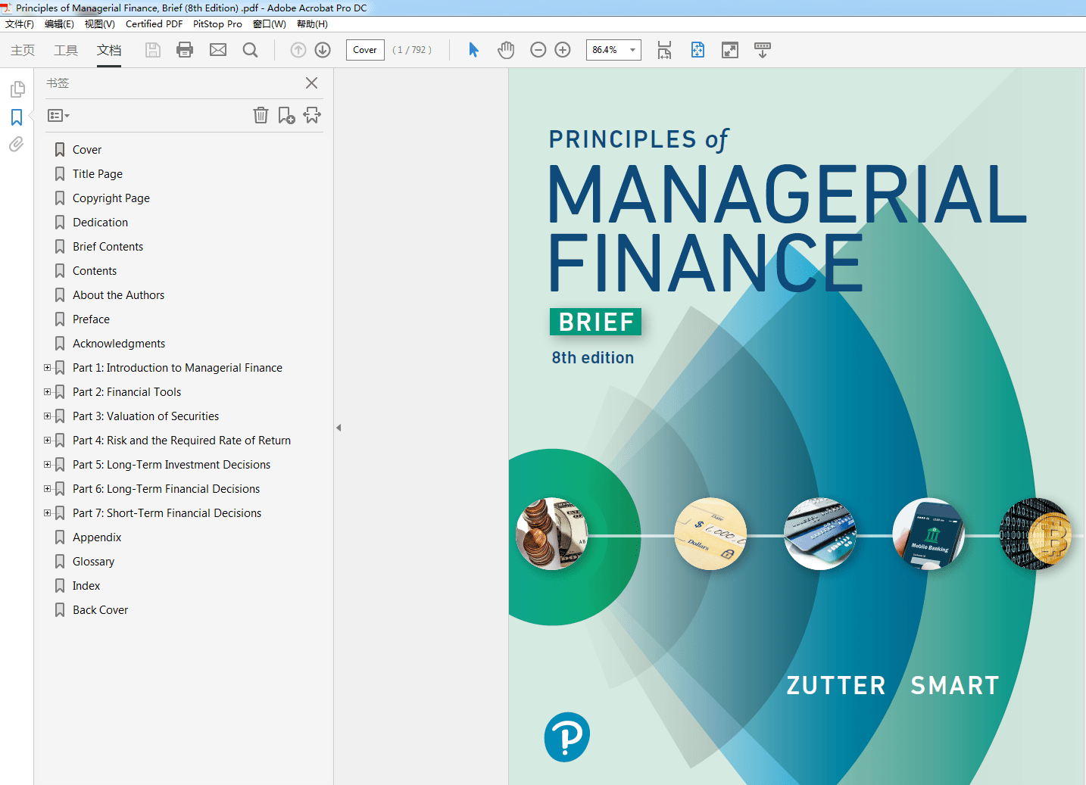Go to Dedication bookmark
Viewport: 1086px width, 785px height.
pyautogui.click(x=101, y=223)
